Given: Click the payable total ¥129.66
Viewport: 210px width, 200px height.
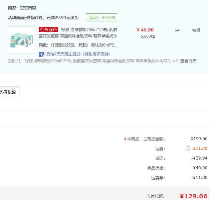Looking at the screenshot, I should pos(194,196).
